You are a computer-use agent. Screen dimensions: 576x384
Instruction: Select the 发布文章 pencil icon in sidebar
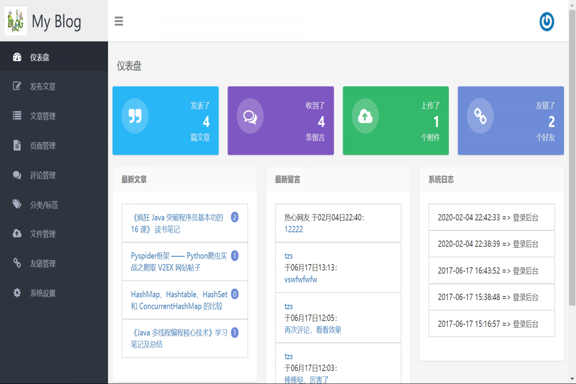pos(17,86)
